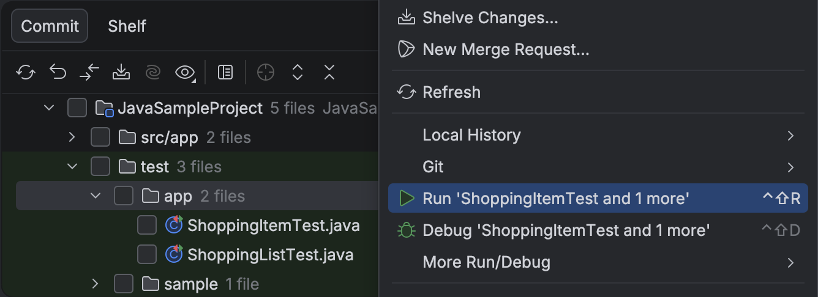The width and height of the screenshot is (818, 297).
Task: Click the swirl changelists icon in toolbar
Action: [152, 73]
